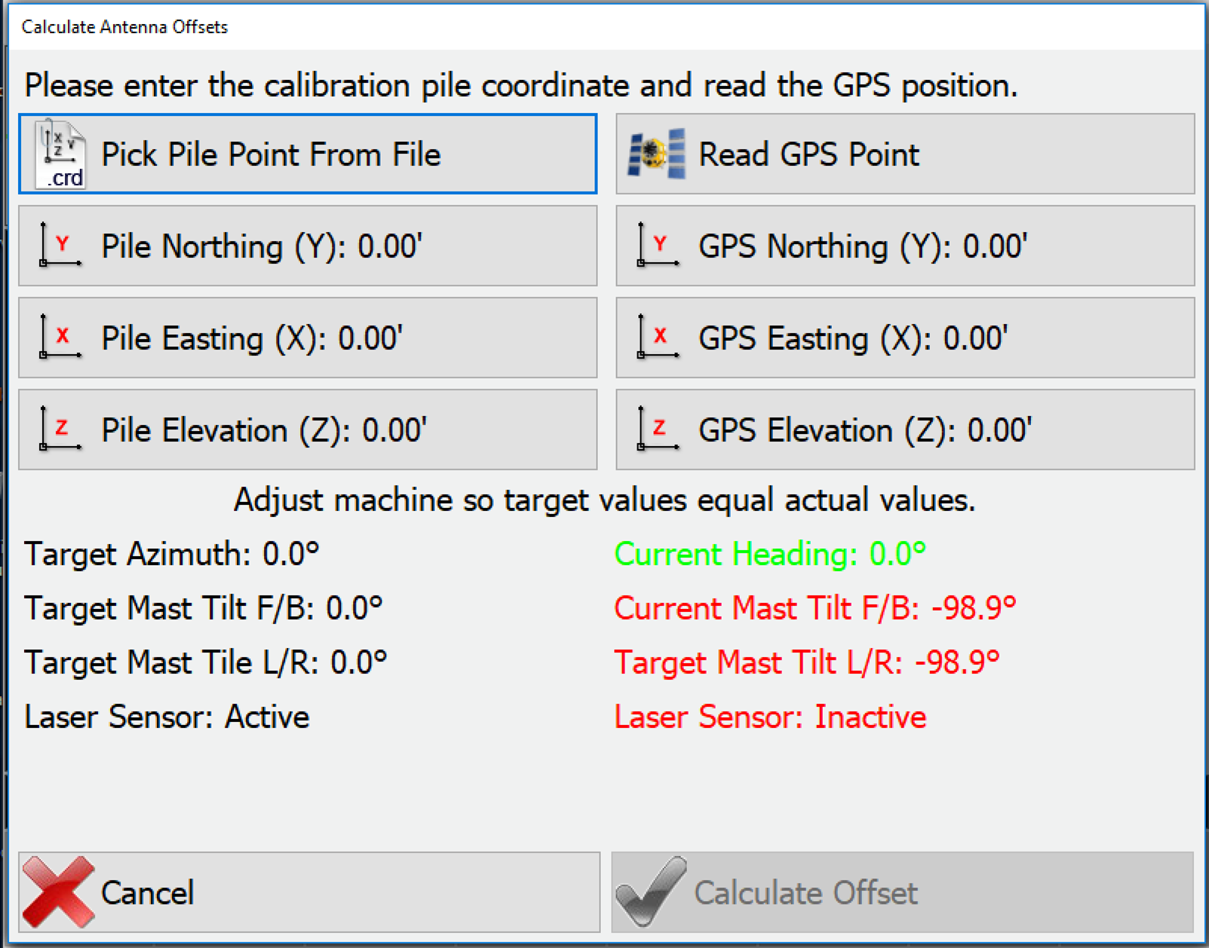Click the Z axis icon next to GPS Elevation
This screenshot has width=1209, height=948.
(x=656, y=430)
